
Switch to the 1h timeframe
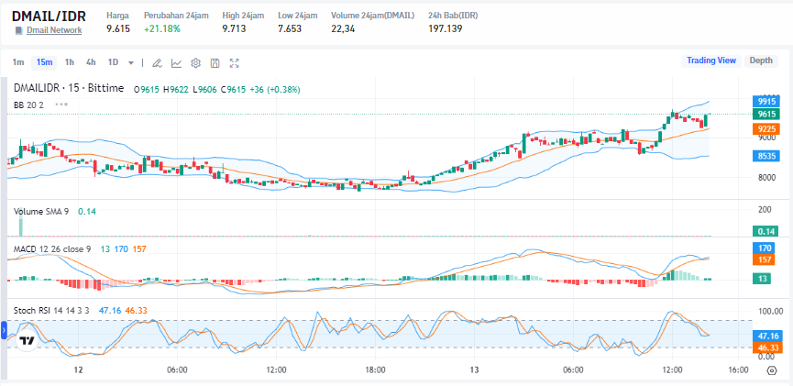tap(70, 62)
